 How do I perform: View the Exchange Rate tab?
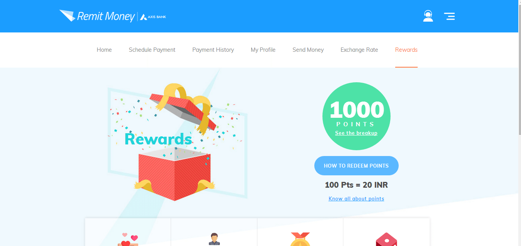(359, 50)
